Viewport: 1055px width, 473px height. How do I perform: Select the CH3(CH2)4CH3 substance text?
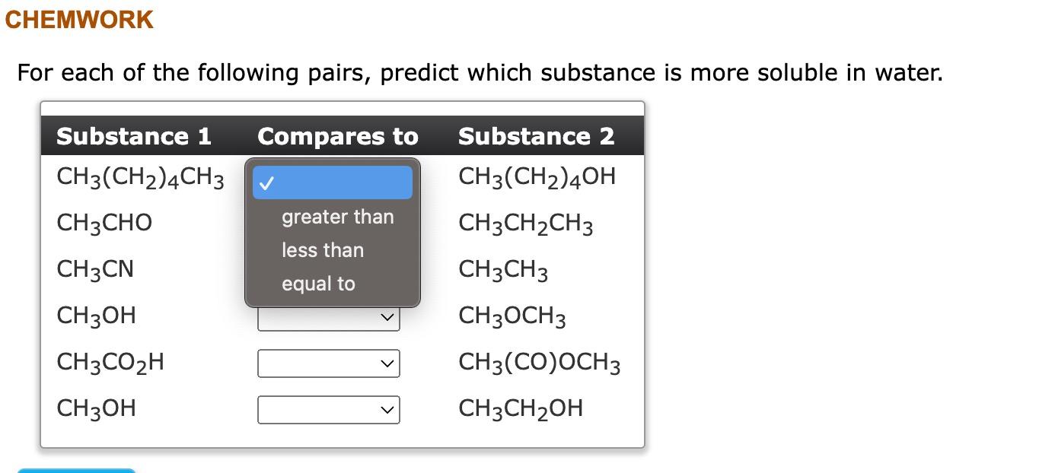pos(141,176)
